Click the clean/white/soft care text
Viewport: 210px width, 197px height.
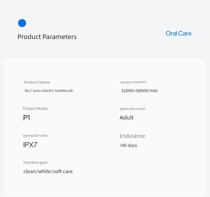pyautogui.click(x=48, y=172)
